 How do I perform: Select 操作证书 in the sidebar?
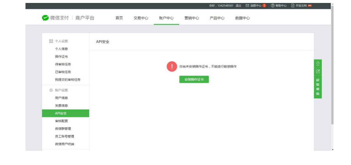(x=61, y=56)
